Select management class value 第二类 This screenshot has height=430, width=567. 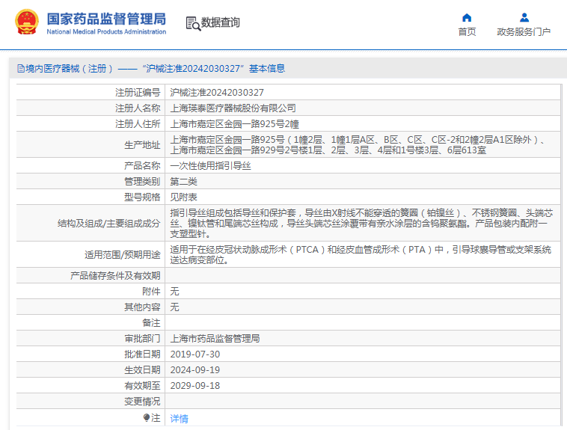click(184, 181)
